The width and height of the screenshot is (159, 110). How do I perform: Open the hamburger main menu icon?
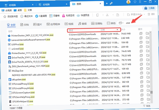(x=140, y=2)
